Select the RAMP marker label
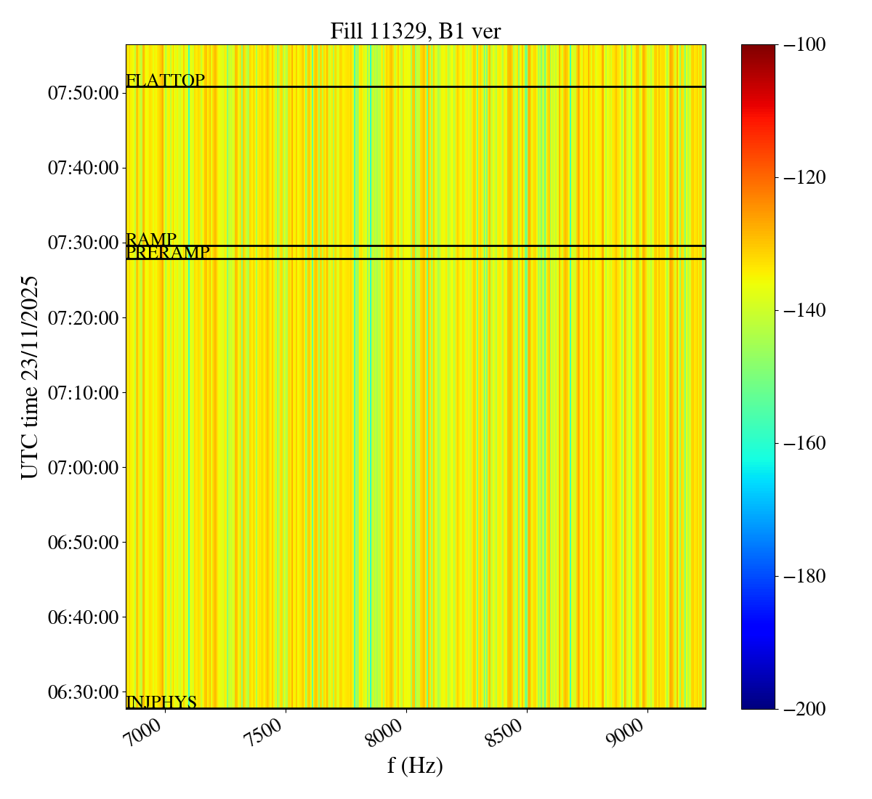872x799 pixels. [151, 239]
